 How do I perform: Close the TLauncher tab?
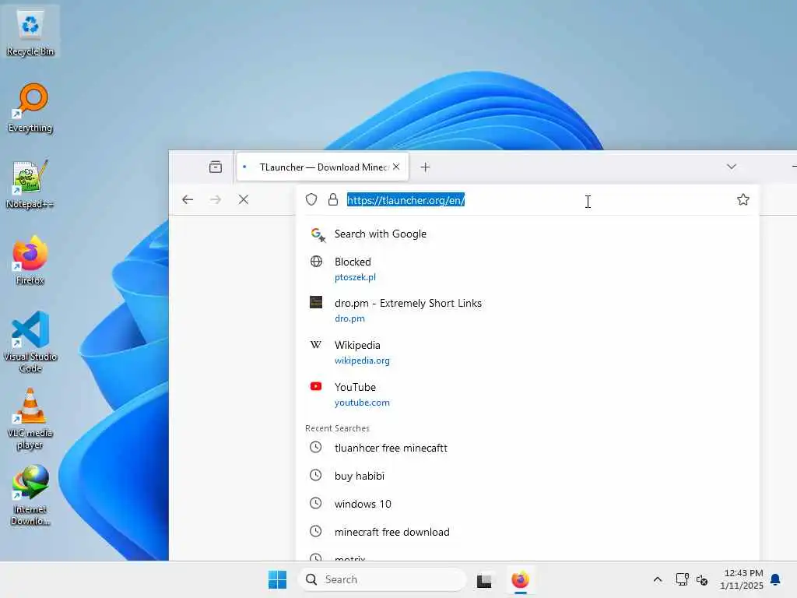tap(396, 167)
